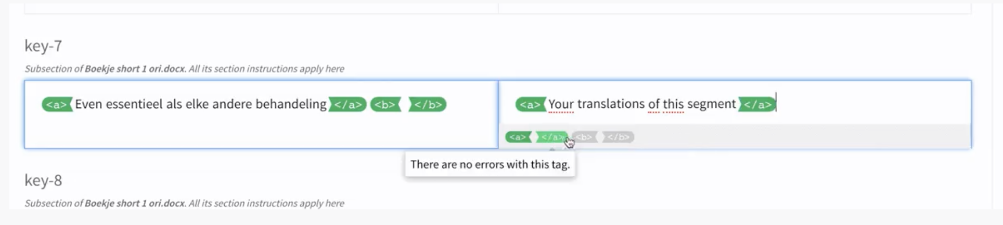The image size is (1003, 225).
Task: Insert the <a> tag from the tag bar
Action: click(518, 137)
